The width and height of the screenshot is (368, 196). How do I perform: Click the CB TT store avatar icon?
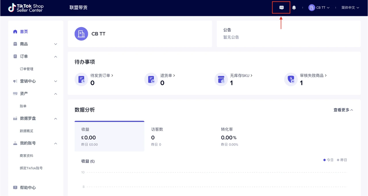pyautogui.click(x=81, y=34)
